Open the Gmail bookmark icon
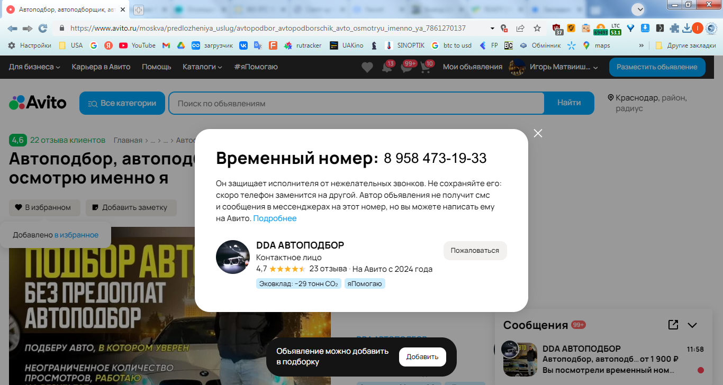The image size is (723, 385). [166, 45]
